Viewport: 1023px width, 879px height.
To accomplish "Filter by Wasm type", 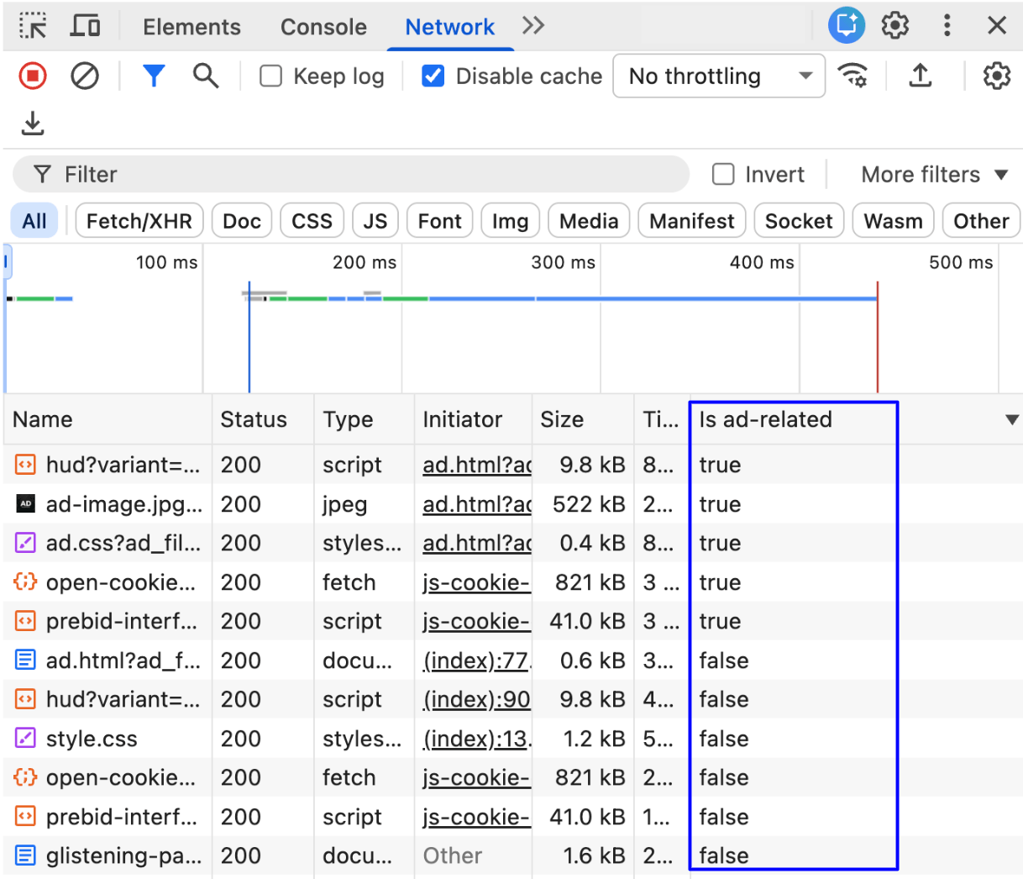I will click(893, 221).
